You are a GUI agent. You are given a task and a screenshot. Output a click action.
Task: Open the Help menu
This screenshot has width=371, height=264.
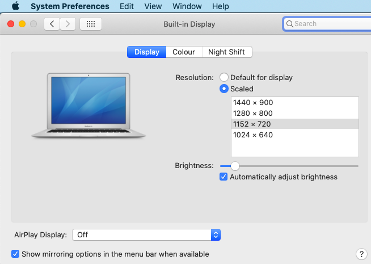click(220, 6)
